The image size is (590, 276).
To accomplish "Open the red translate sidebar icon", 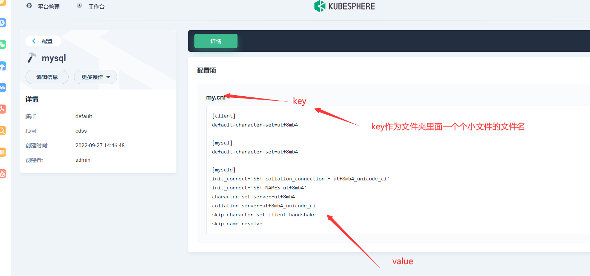I will (x=3, y=174).
